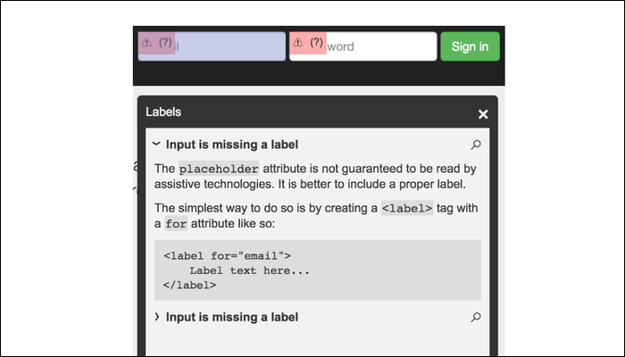Click the (?) marker on the password field
The image size is (625, 357).
[316, 43]
